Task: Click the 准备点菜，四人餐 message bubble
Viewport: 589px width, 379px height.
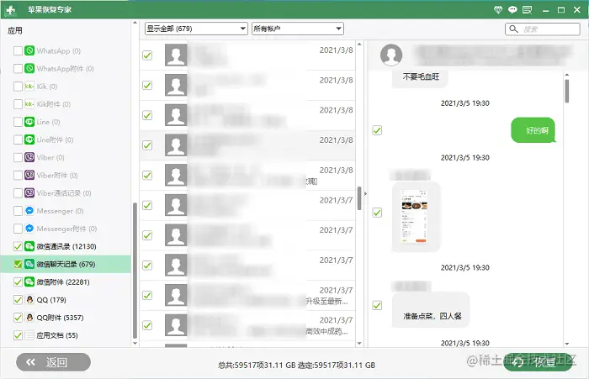Action: coord(431,310)
